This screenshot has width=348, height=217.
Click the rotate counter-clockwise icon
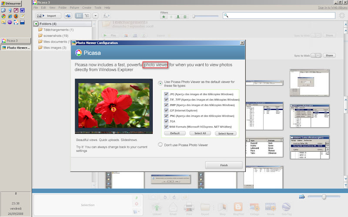coord(165,197)
